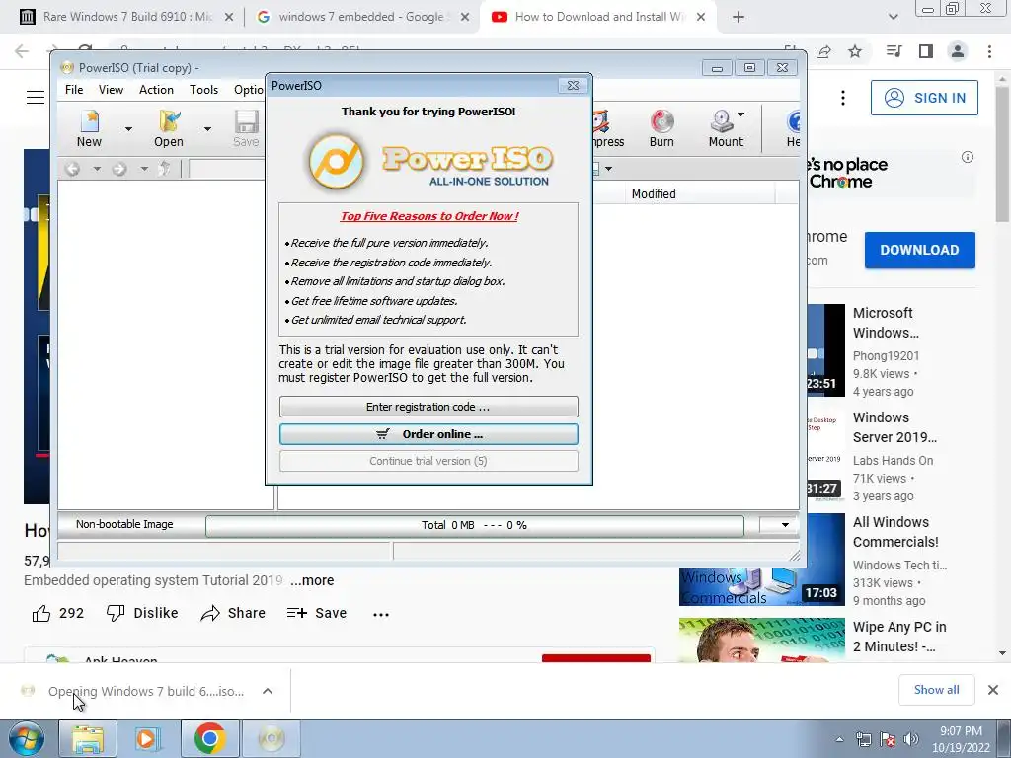Click the Windows Start orb

click(27, 738)
